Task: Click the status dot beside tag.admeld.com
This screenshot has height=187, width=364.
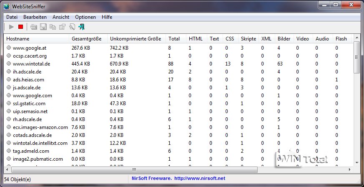Action: coord(9,151)
